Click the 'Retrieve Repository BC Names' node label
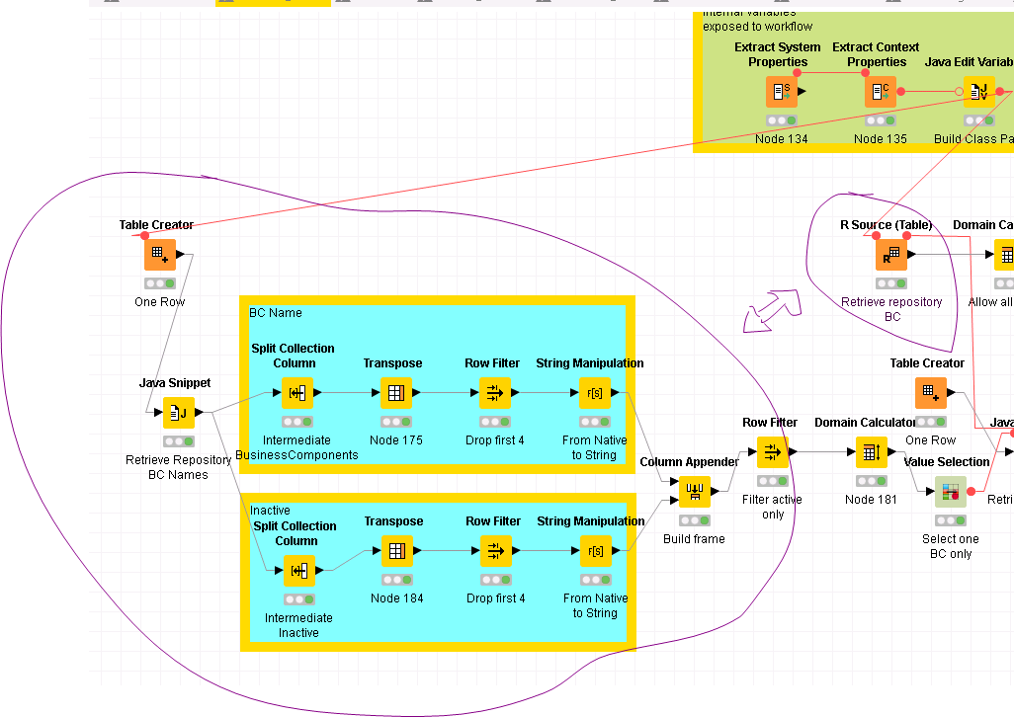The image size is (1014, 717). click(179, 467)
